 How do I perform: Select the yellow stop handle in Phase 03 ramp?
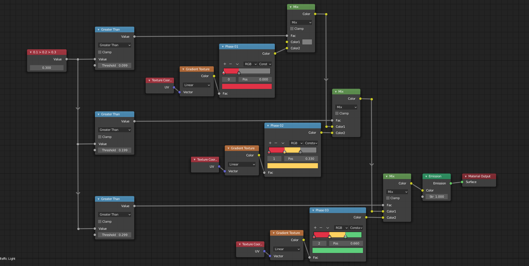tap(330, 237)
